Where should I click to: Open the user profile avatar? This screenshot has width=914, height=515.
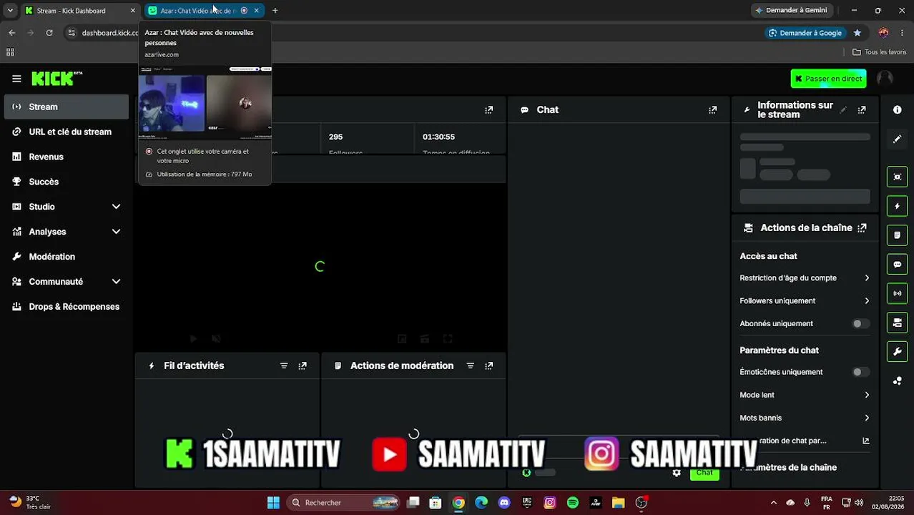click(x=885, y=79)
